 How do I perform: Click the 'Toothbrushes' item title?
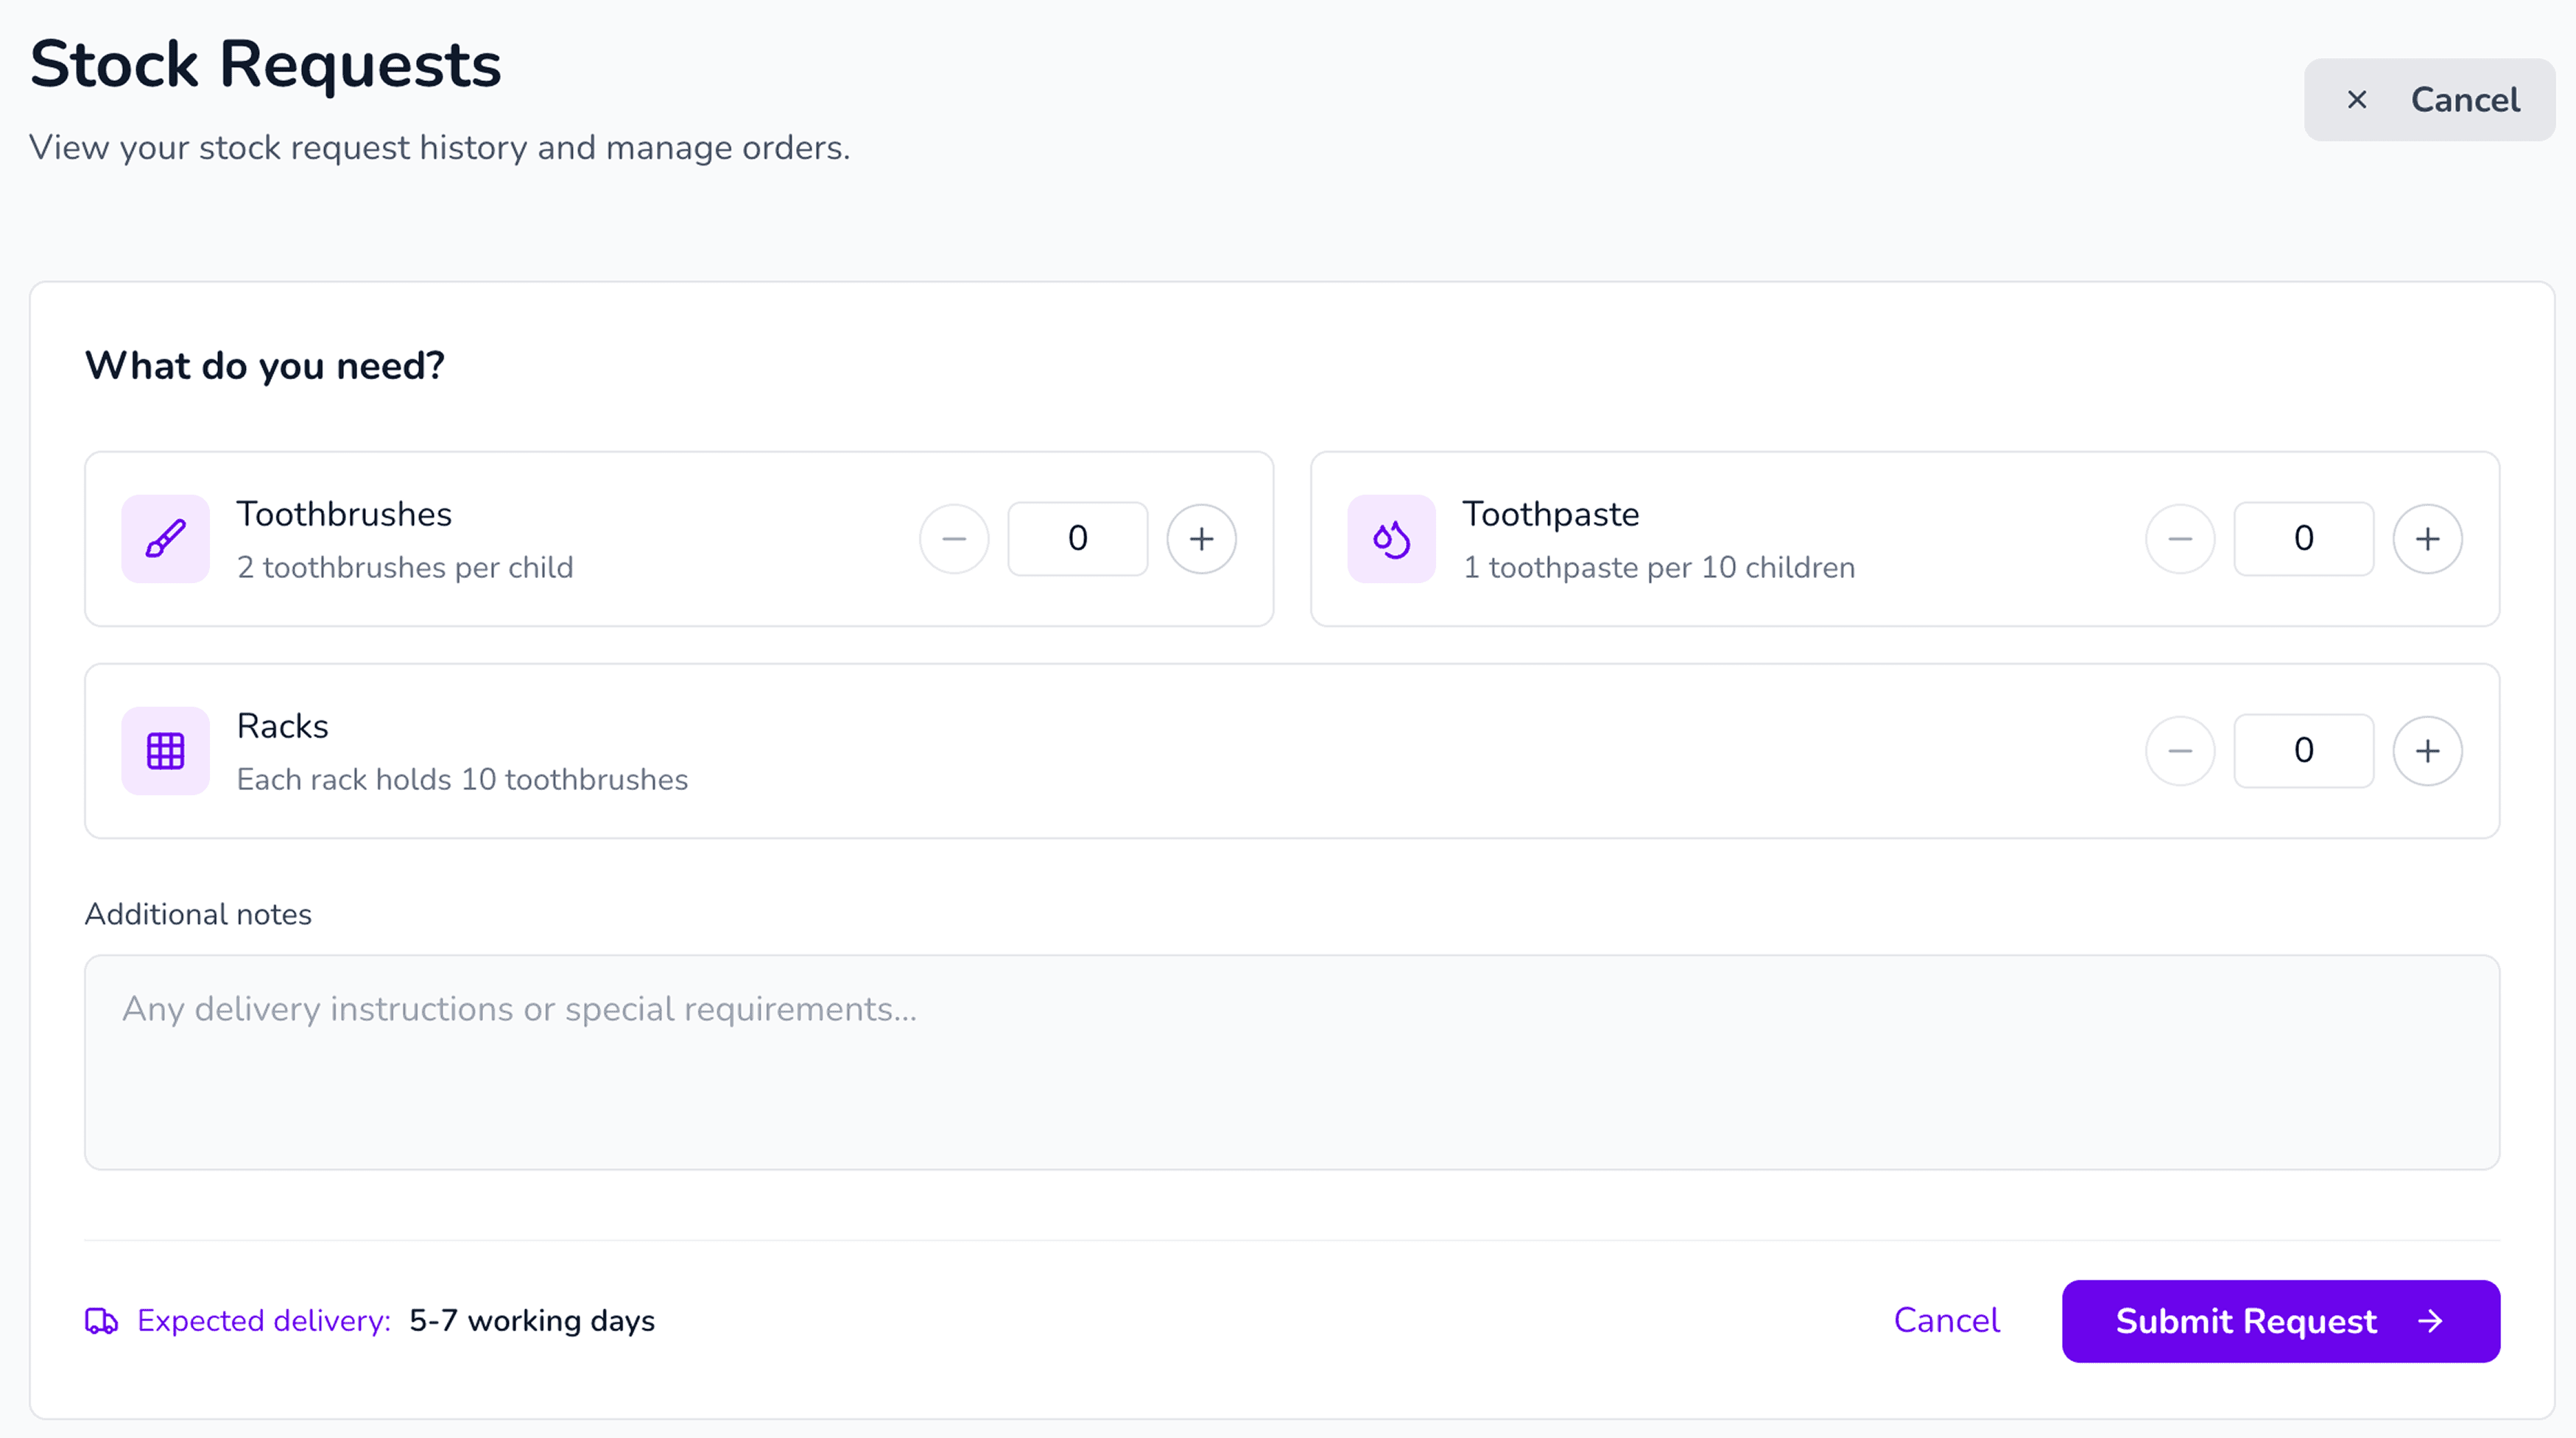click(x=344, y=514)
